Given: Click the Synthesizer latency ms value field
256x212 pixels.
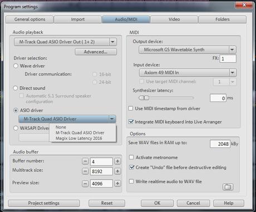Looking at the screenshot, I should 218,98.
